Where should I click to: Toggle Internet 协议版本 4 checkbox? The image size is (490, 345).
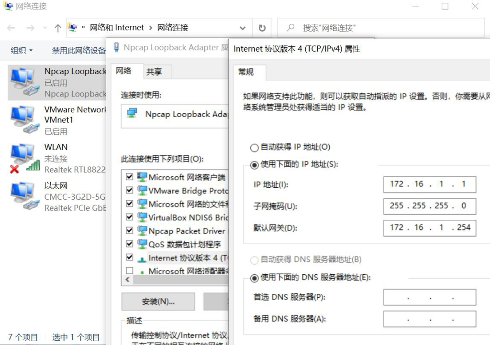tap(129, 258)
